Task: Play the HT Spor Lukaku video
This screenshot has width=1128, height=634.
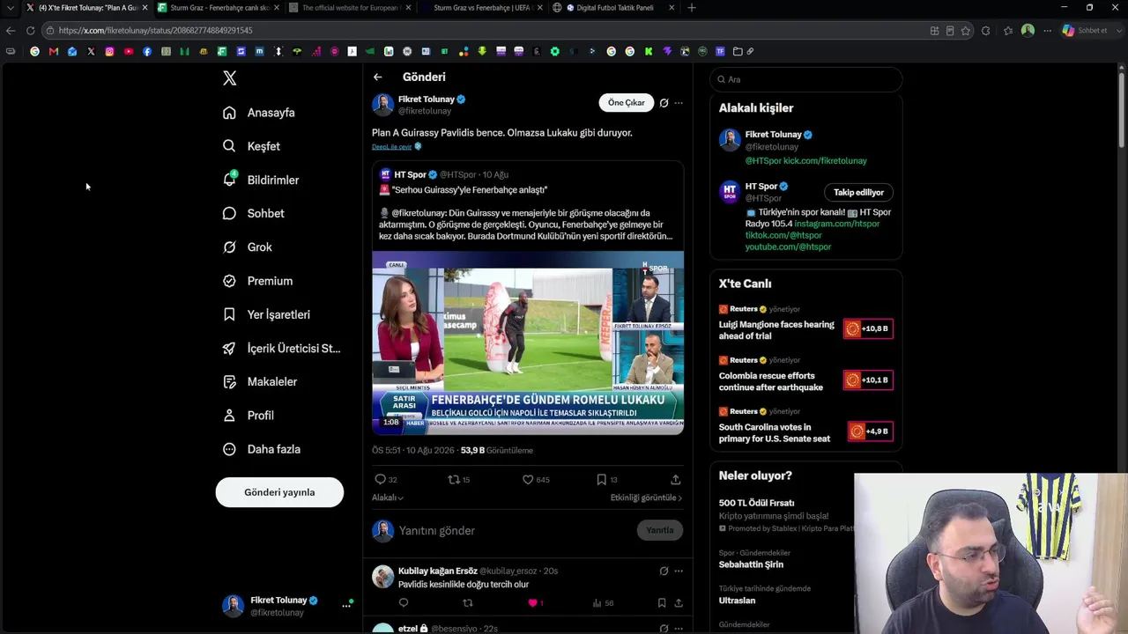Action: pyautogui.click(x=528, y=343)
